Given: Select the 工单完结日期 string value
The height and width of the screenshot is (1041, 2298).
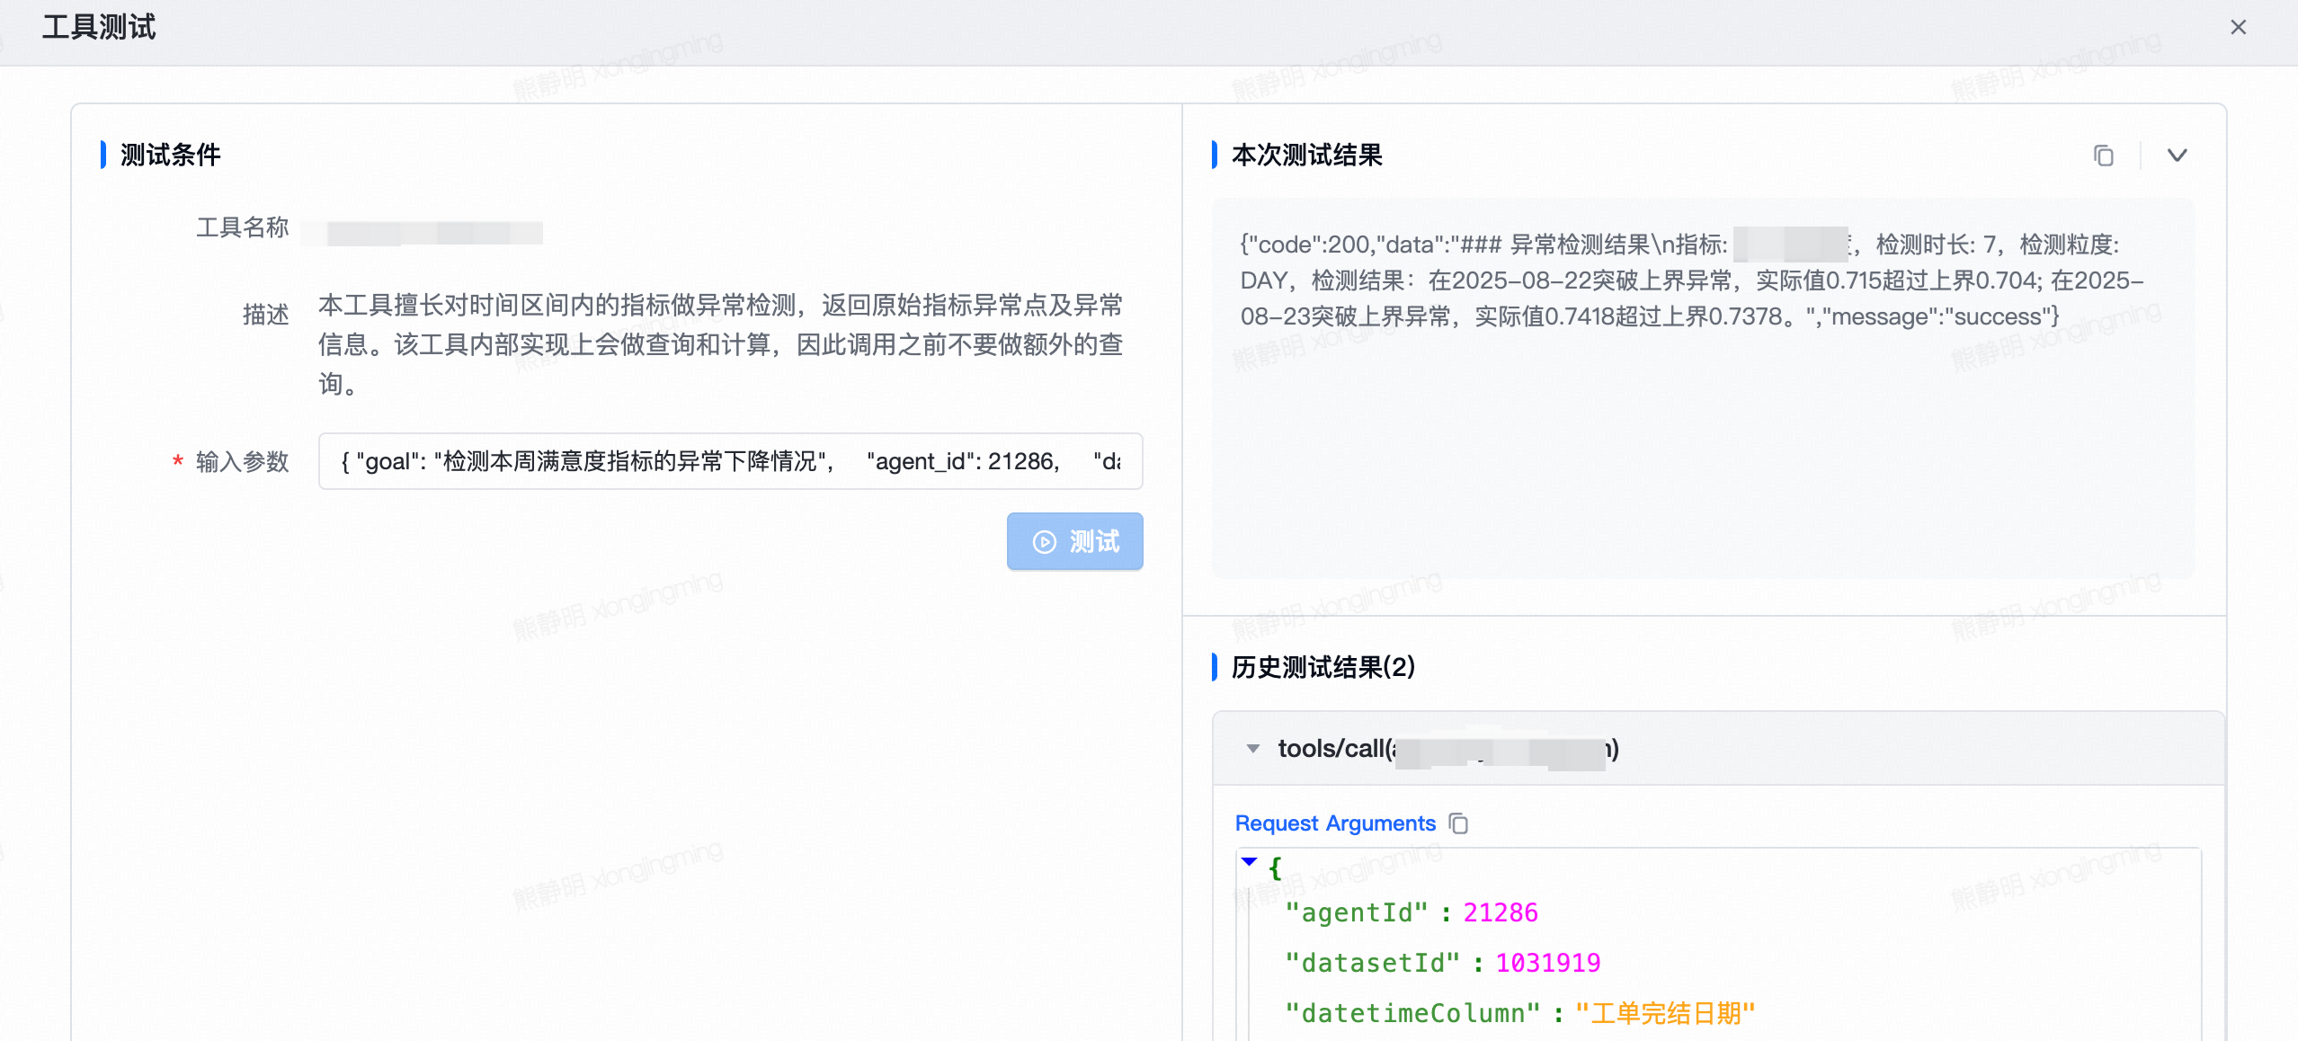Looking at the screenshot, I should click(x=1664, y=1013).
